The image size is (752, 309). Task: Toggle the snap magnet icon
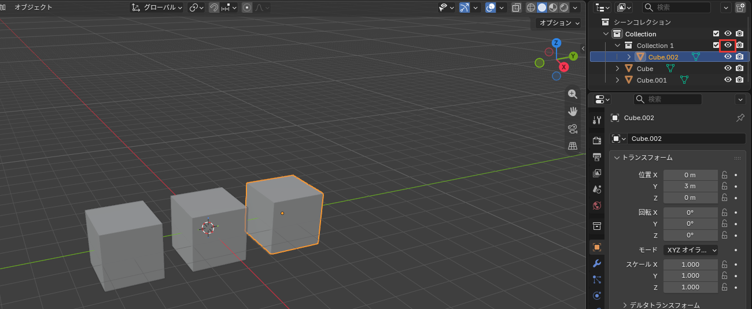[214, 8]
